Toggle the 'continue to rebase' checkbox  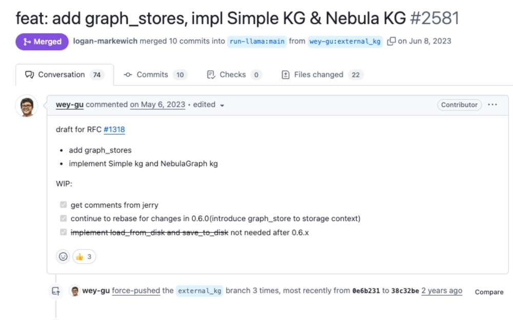(x=64, y=218)
